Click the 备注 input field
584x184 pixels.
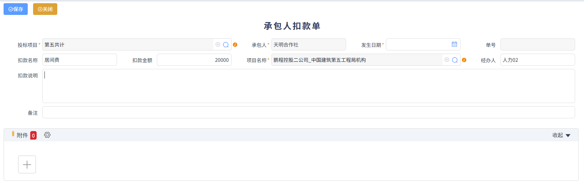click(x=308, y=112)
